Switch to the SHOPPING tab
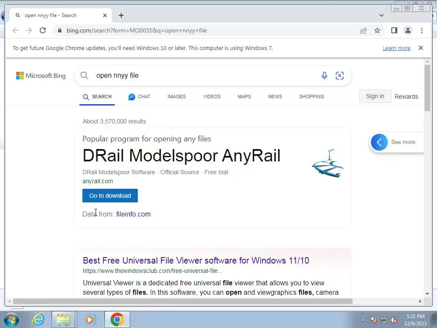The width and height of the screenshot is (437, 328). click(312, 97)
